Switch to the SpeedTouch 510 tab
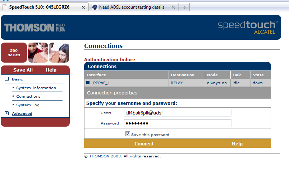Screen dimensions: 289x171 [x=40, y=7]
